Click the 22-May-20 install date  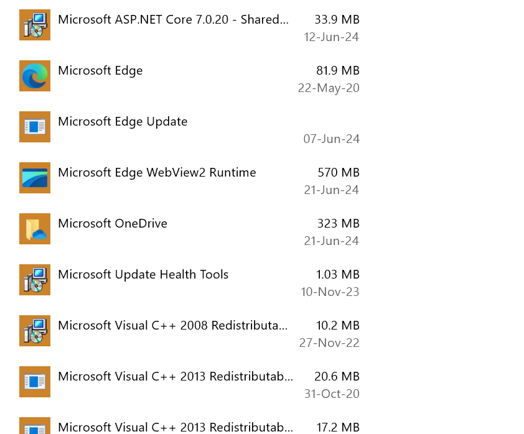point(329,88)
